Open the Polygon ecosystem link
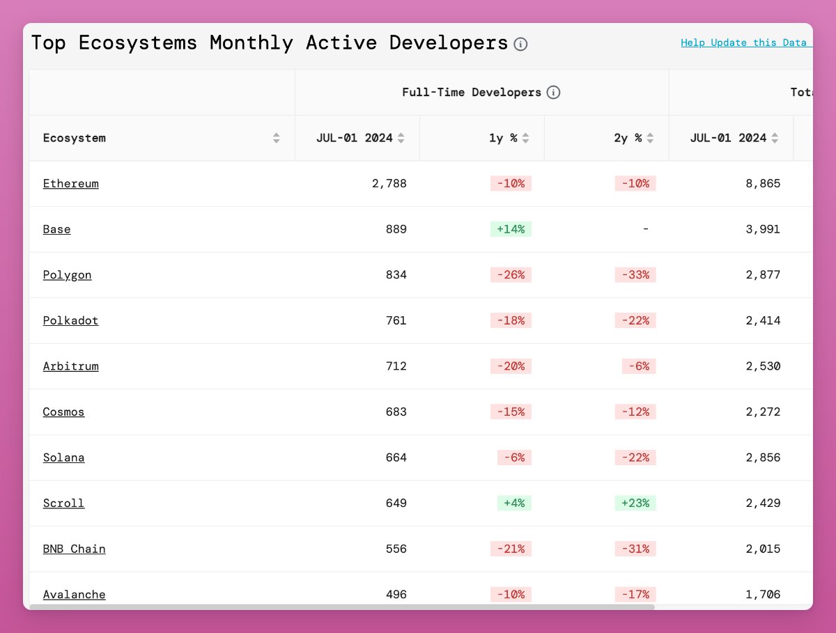836x633 pixels. 68,275
